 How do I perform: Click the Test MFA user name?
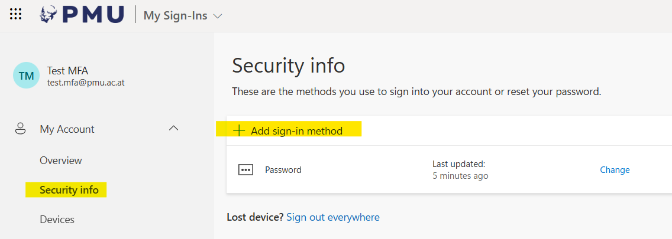pos(68,71)
